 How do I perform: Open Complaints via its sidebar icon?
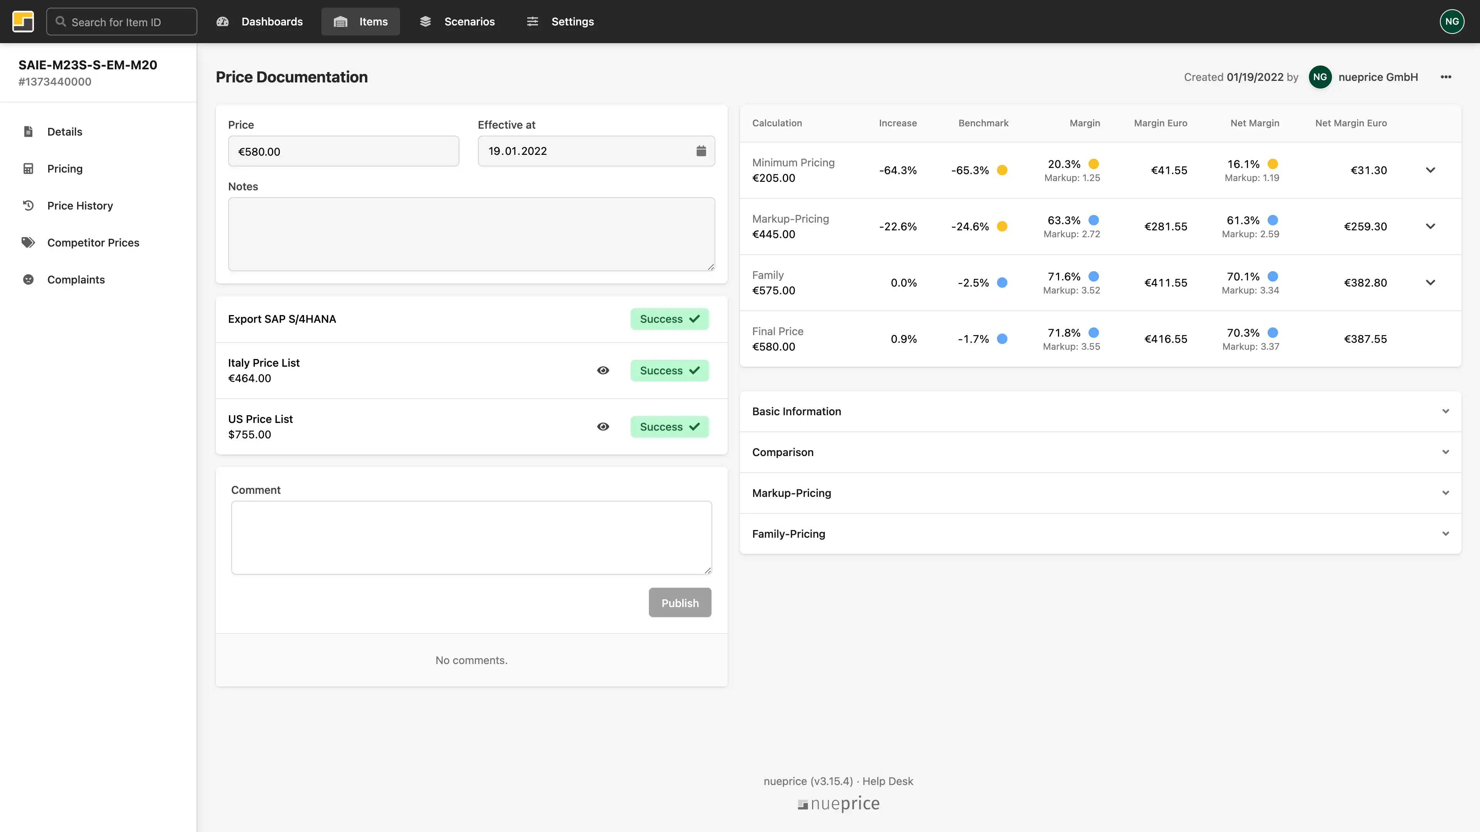click(28, 279)
